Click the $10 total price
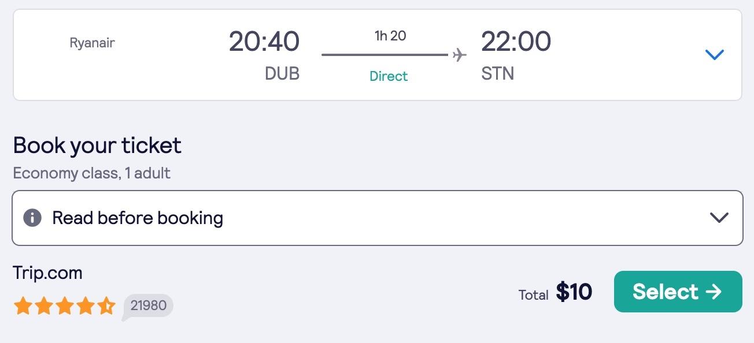This screenshot has height=343, width=754. pos(574,292)
